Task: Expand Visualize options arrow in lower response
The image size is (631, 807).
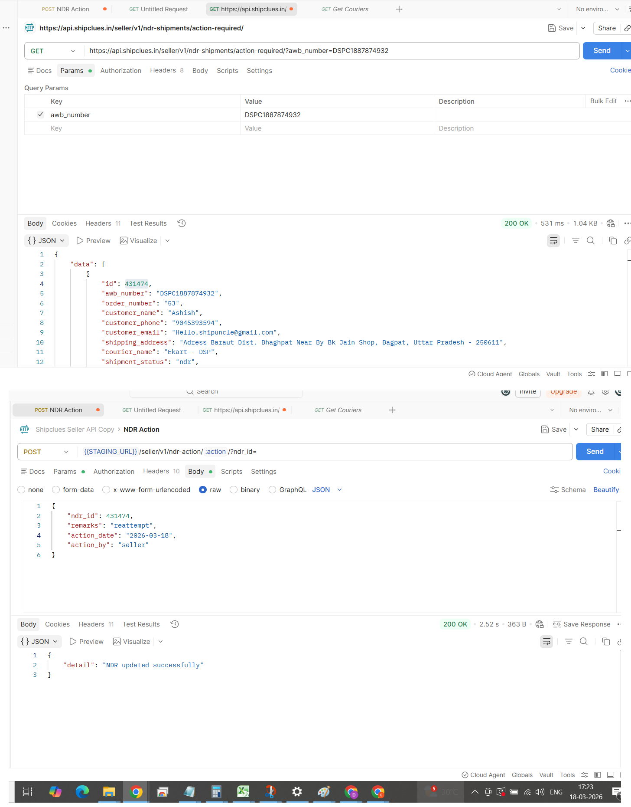Action: point(160,641)
